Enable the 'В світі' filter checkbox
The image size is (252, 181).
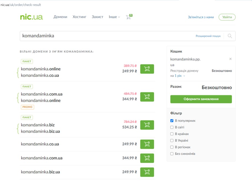coord(172,127)
